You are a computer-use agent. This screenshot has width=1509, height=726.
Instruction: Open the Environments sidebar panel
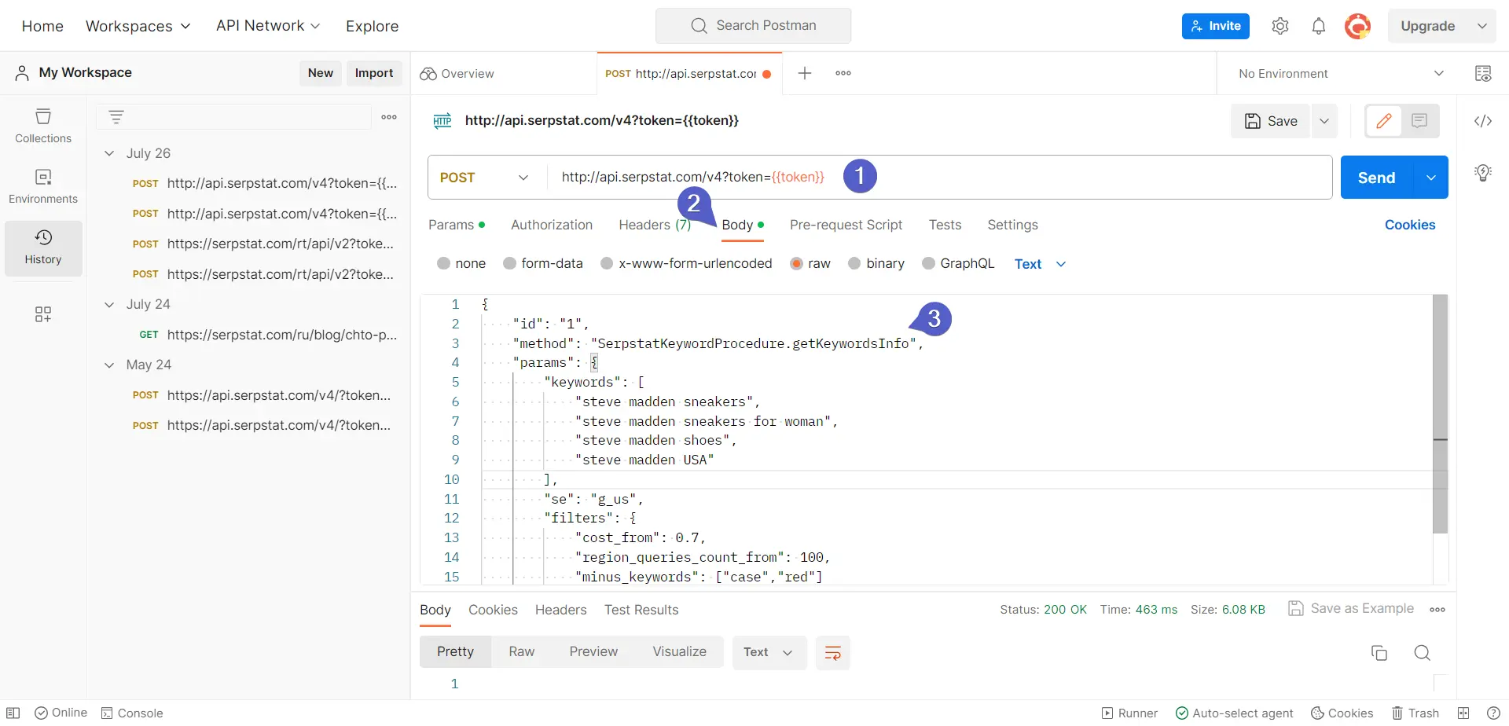(43, 186)
